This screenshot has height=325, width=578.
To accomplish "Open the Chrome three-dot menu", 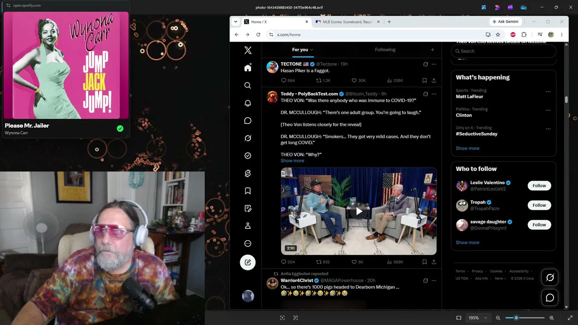I will click(561, 34).
